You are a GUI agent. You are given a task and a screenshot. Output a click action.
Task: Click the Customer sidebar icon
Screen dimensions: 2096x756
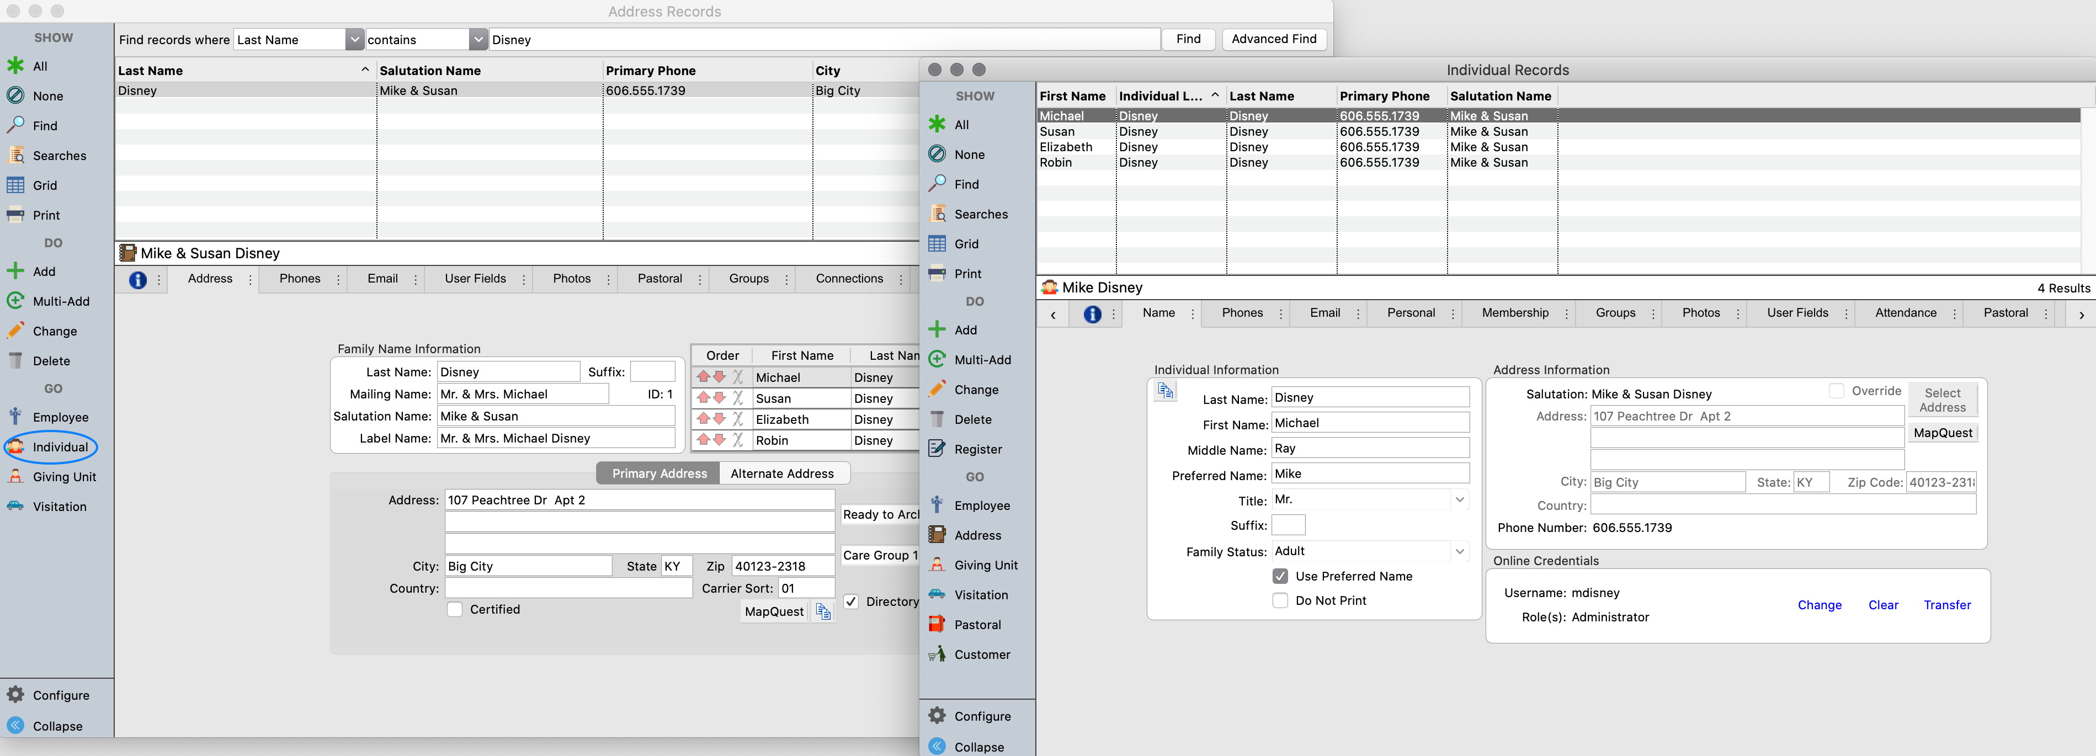coord(937,654)
